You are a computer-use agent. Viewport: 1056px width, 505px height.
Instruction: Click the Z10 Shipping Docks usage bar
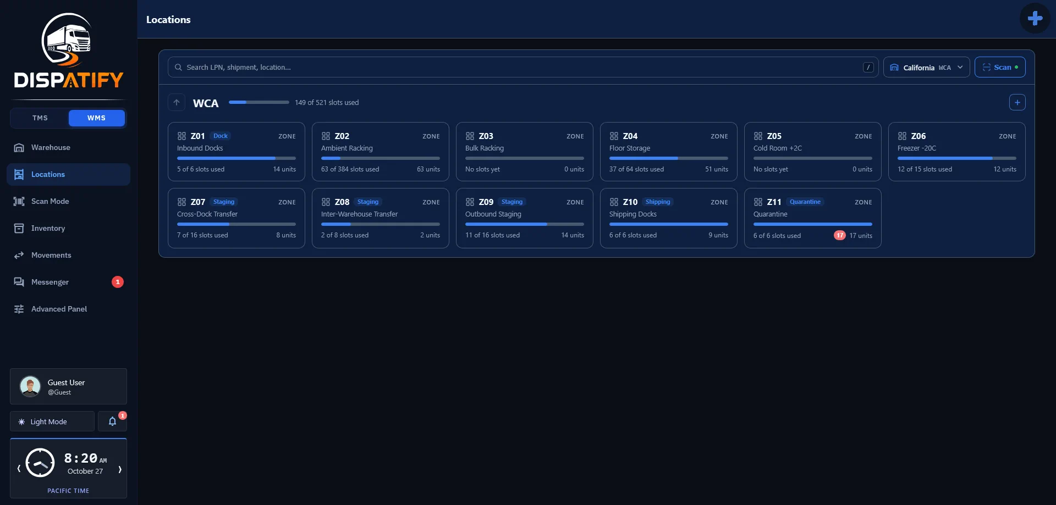pyautogui.click(x=668, y=224)
